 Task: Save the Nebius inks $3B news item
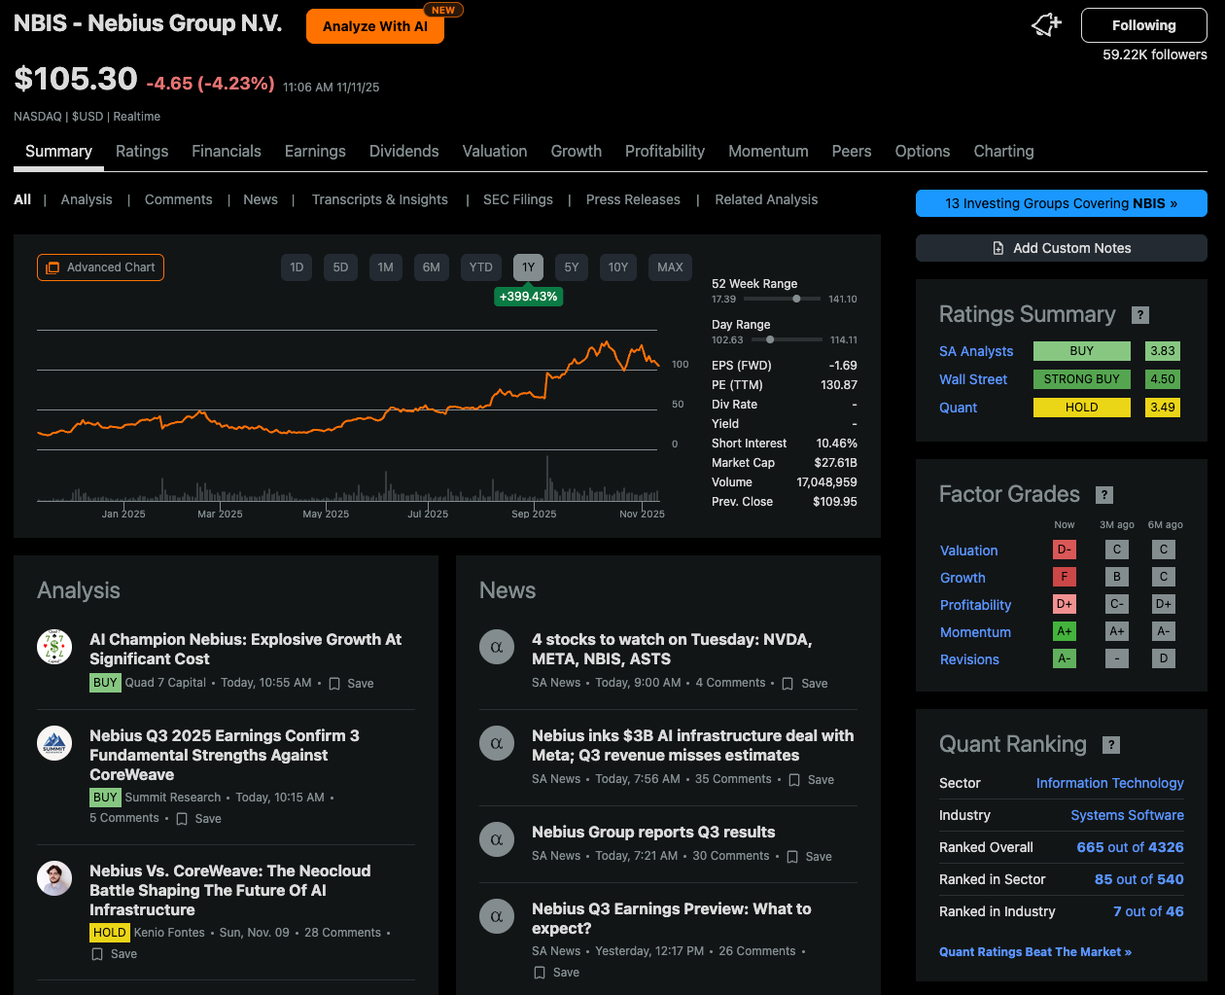tap(811, 780)
